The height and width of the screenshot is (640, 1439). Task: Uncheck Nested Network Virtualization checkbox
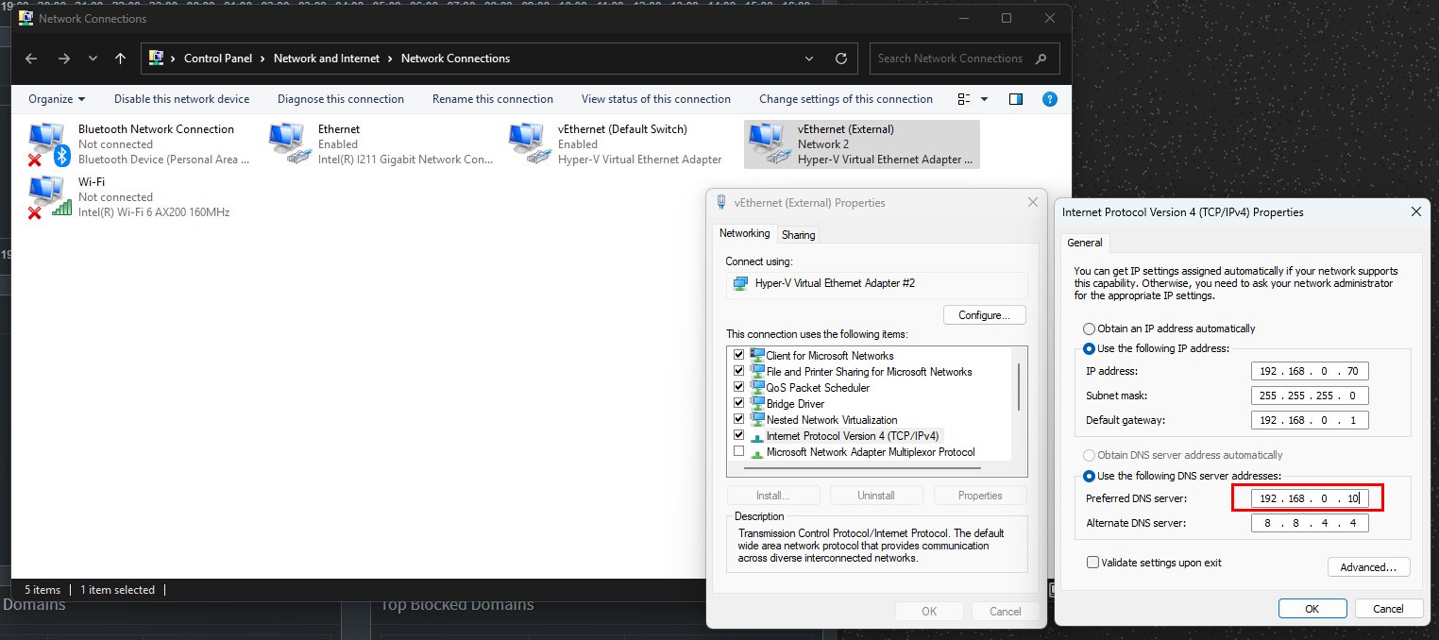click(x=739, y=419)
